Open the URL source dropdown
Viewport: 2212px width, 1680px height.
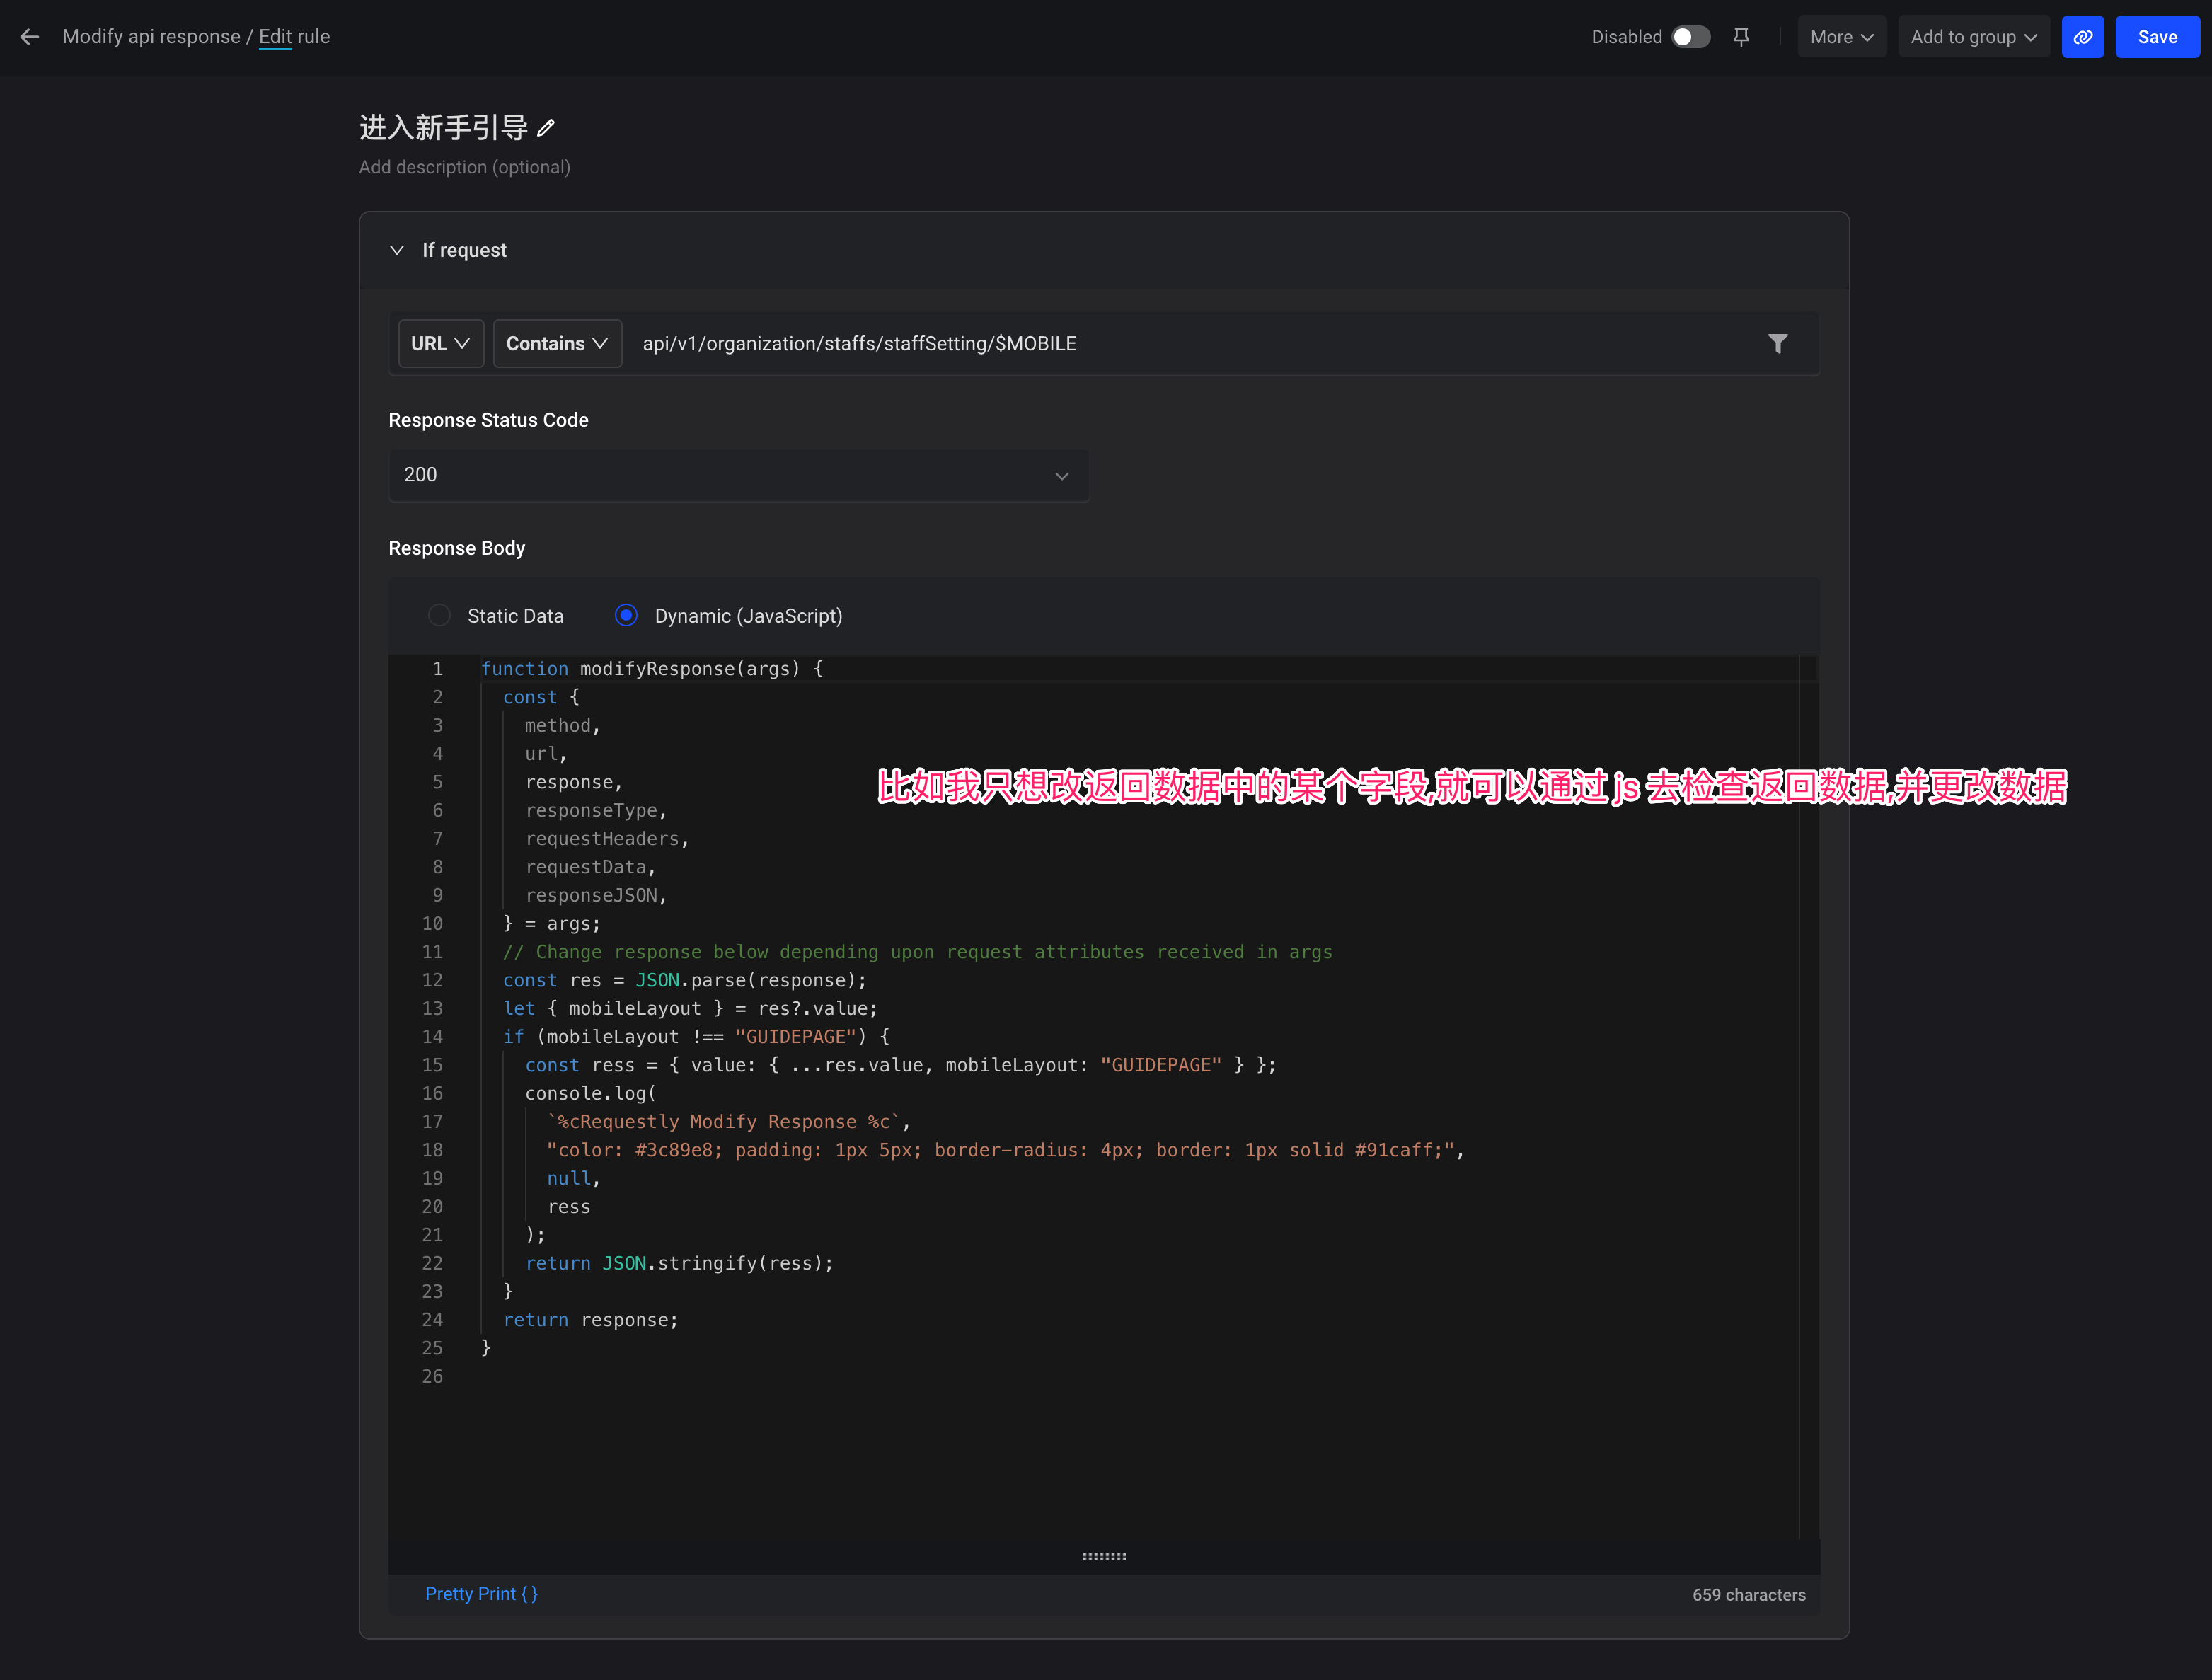440,344
